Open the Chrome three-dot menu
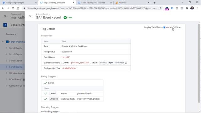The height and width of the screenshot is (113, 201). [197, 8]
